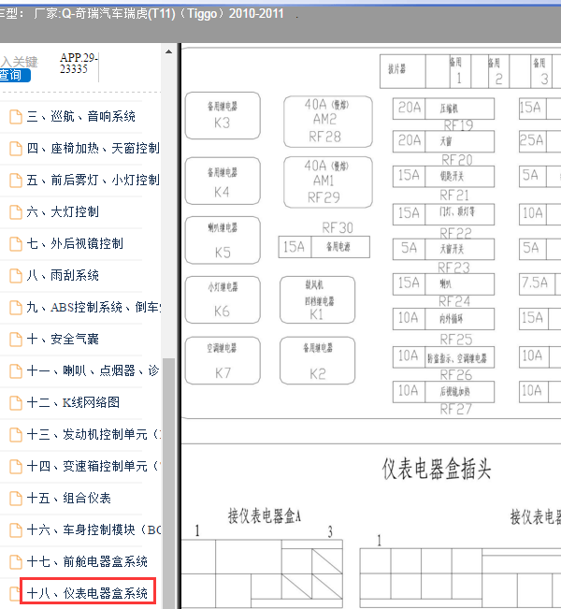Click the K1 blower relay box
The image size is (561, 609).
tap(318, 300)
